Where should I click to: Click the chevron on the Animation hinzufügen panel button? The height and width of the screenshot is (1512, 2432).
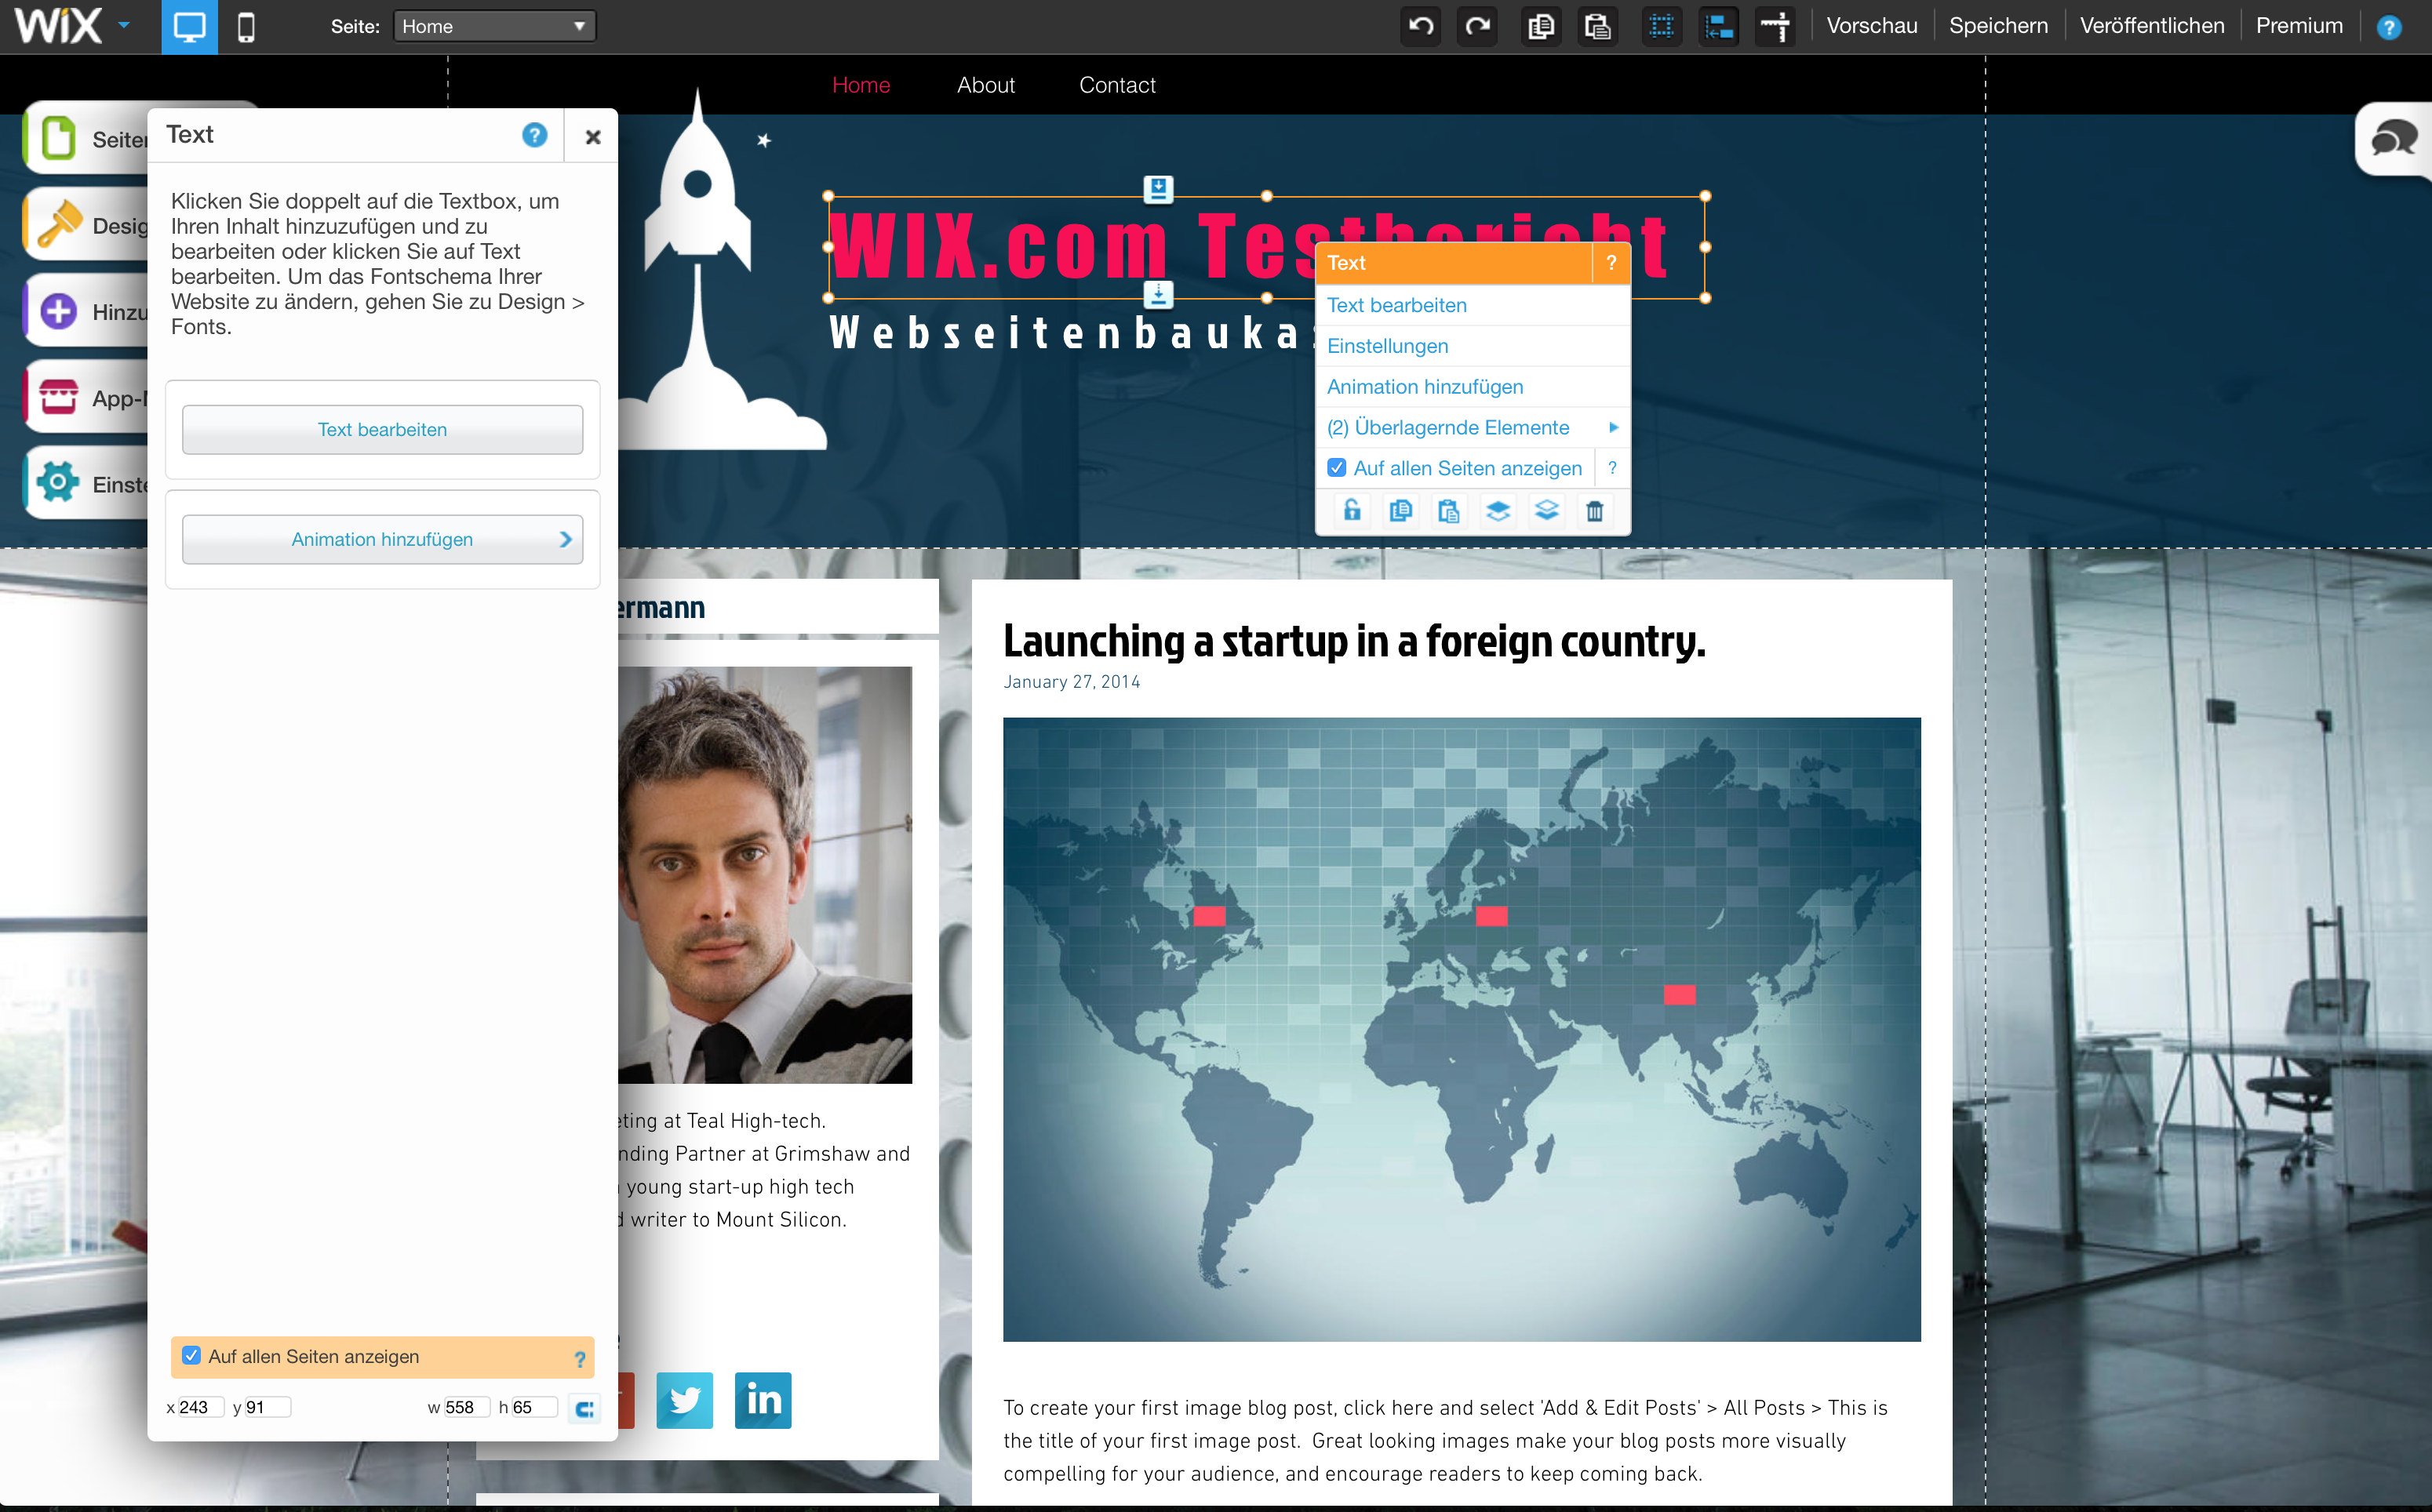566,540
